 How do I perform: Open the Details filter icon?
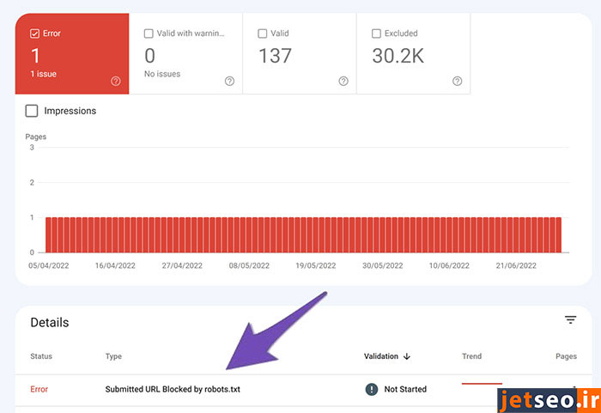click(570, 320)
